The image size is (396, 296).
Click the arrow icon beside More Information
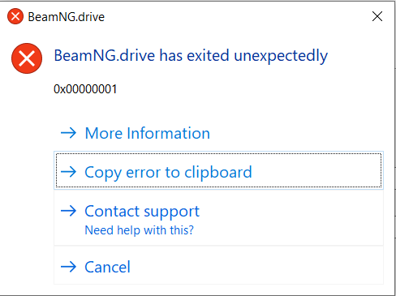click(x=69, y=133)
